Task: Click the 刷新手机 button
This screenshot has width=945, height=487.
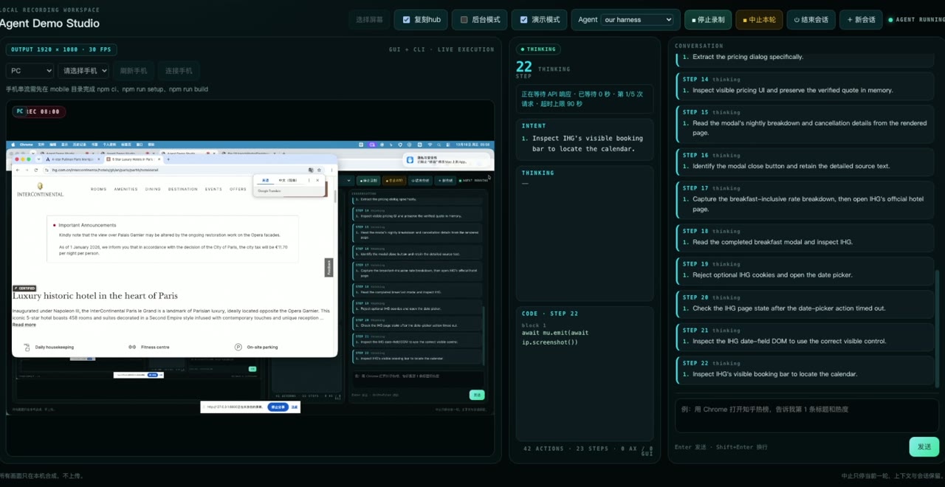Action: 134,71
